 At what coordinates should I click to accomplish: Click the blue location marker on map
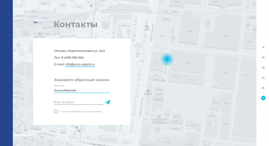click(x=167, y=59)
